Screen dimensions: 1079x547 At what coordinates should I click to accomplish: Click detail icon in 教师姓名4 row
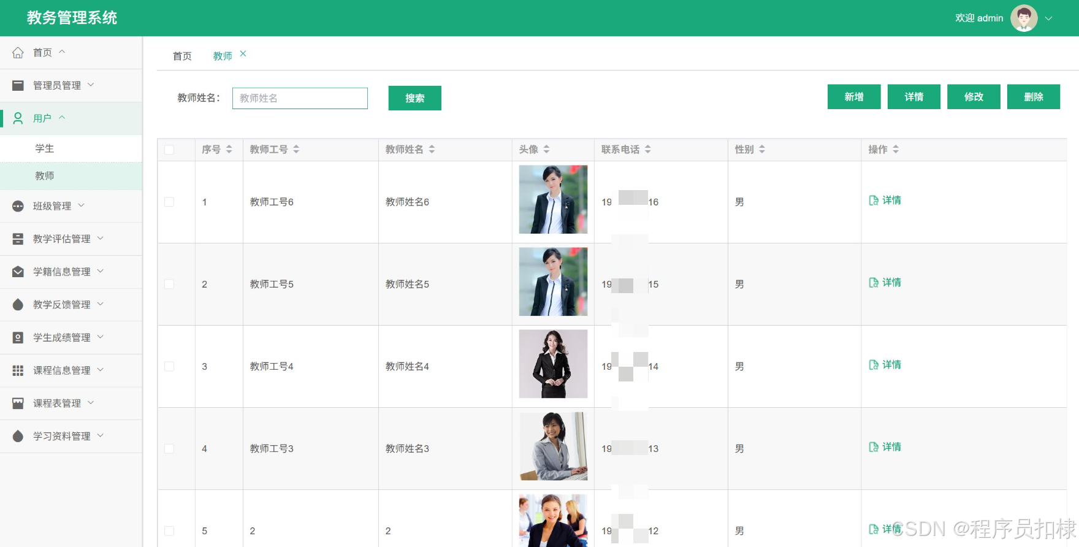pyautogui.click(x=874, y=365)
